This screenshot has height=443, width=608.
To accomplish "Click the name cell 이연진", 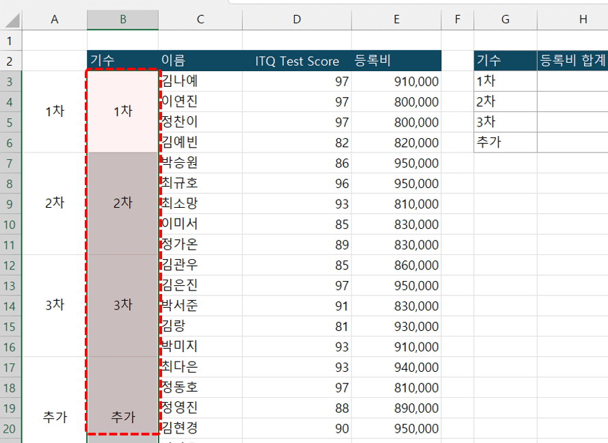I will pos(200,102).
